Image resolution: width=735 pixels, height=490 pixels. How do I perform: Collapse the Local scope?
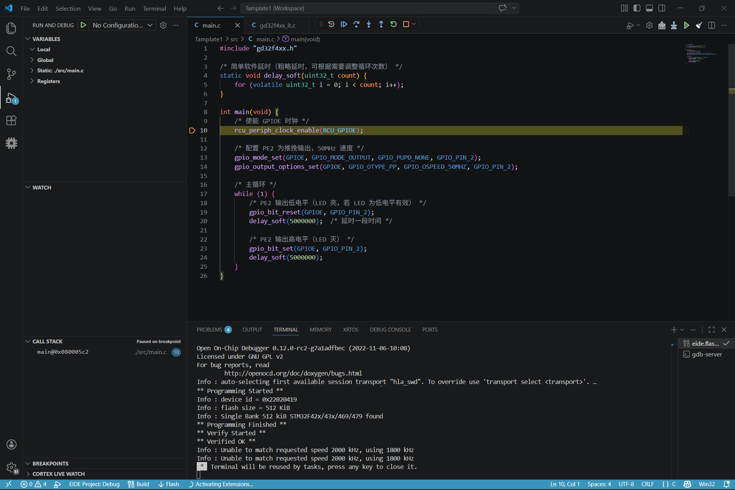click(x=32, y=49)
